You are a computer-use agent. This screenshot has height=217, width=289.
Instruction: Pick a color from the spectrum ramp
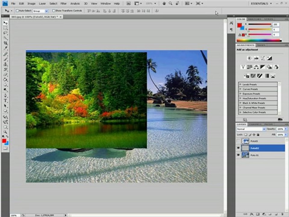[x=259, y=40]
